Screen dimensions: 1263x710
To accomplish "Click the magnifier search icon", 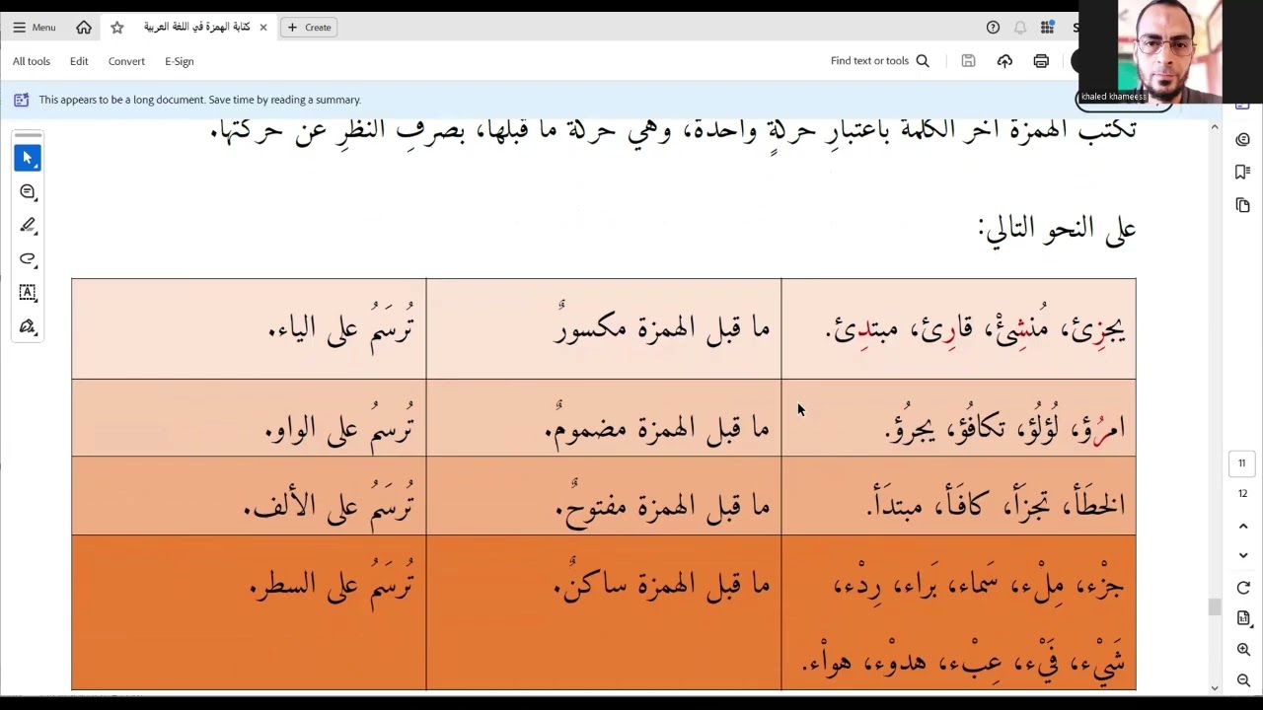I will 923,61.
